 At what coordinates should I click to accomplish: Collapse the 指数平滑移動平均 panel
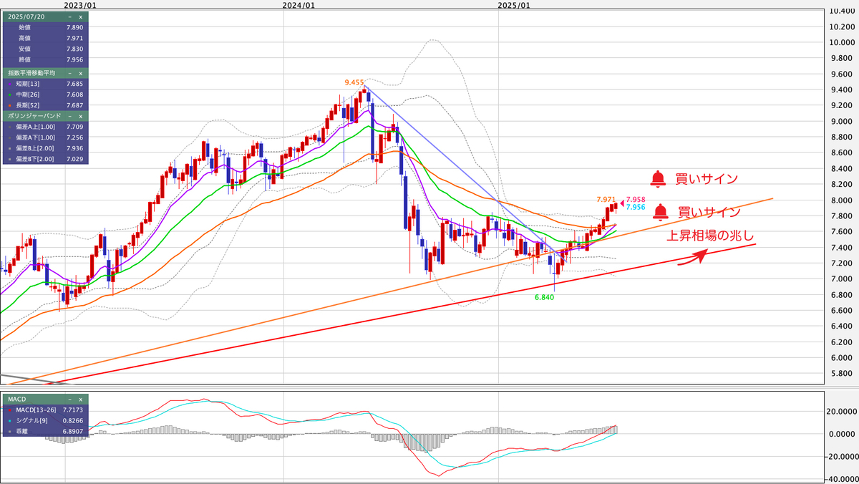69,73
